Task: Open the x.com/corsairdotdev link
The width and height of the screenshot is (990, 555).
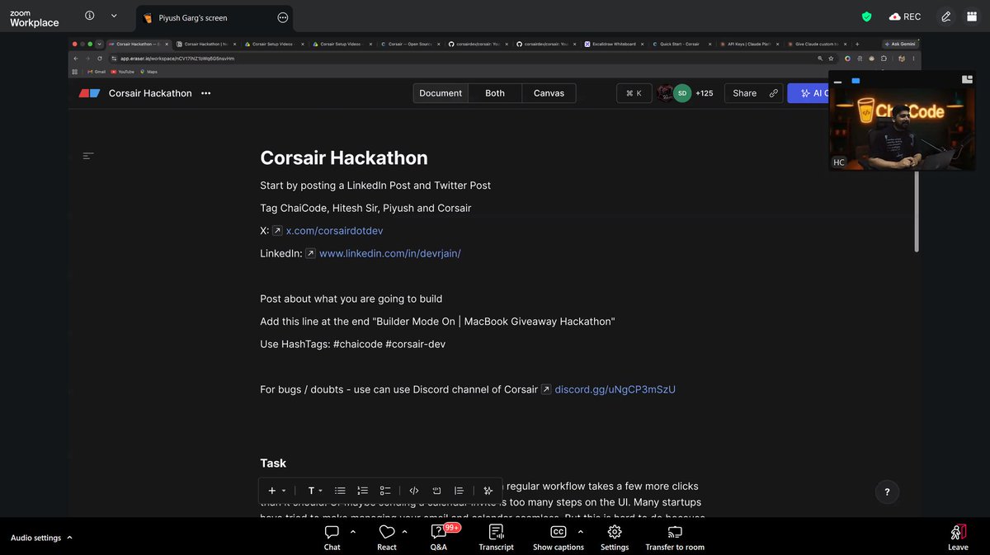Action: 334,231
